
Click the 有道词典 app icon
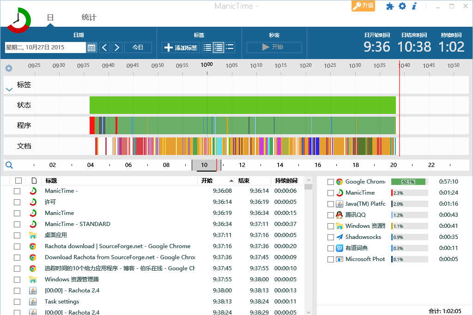(x=340, y=248)
